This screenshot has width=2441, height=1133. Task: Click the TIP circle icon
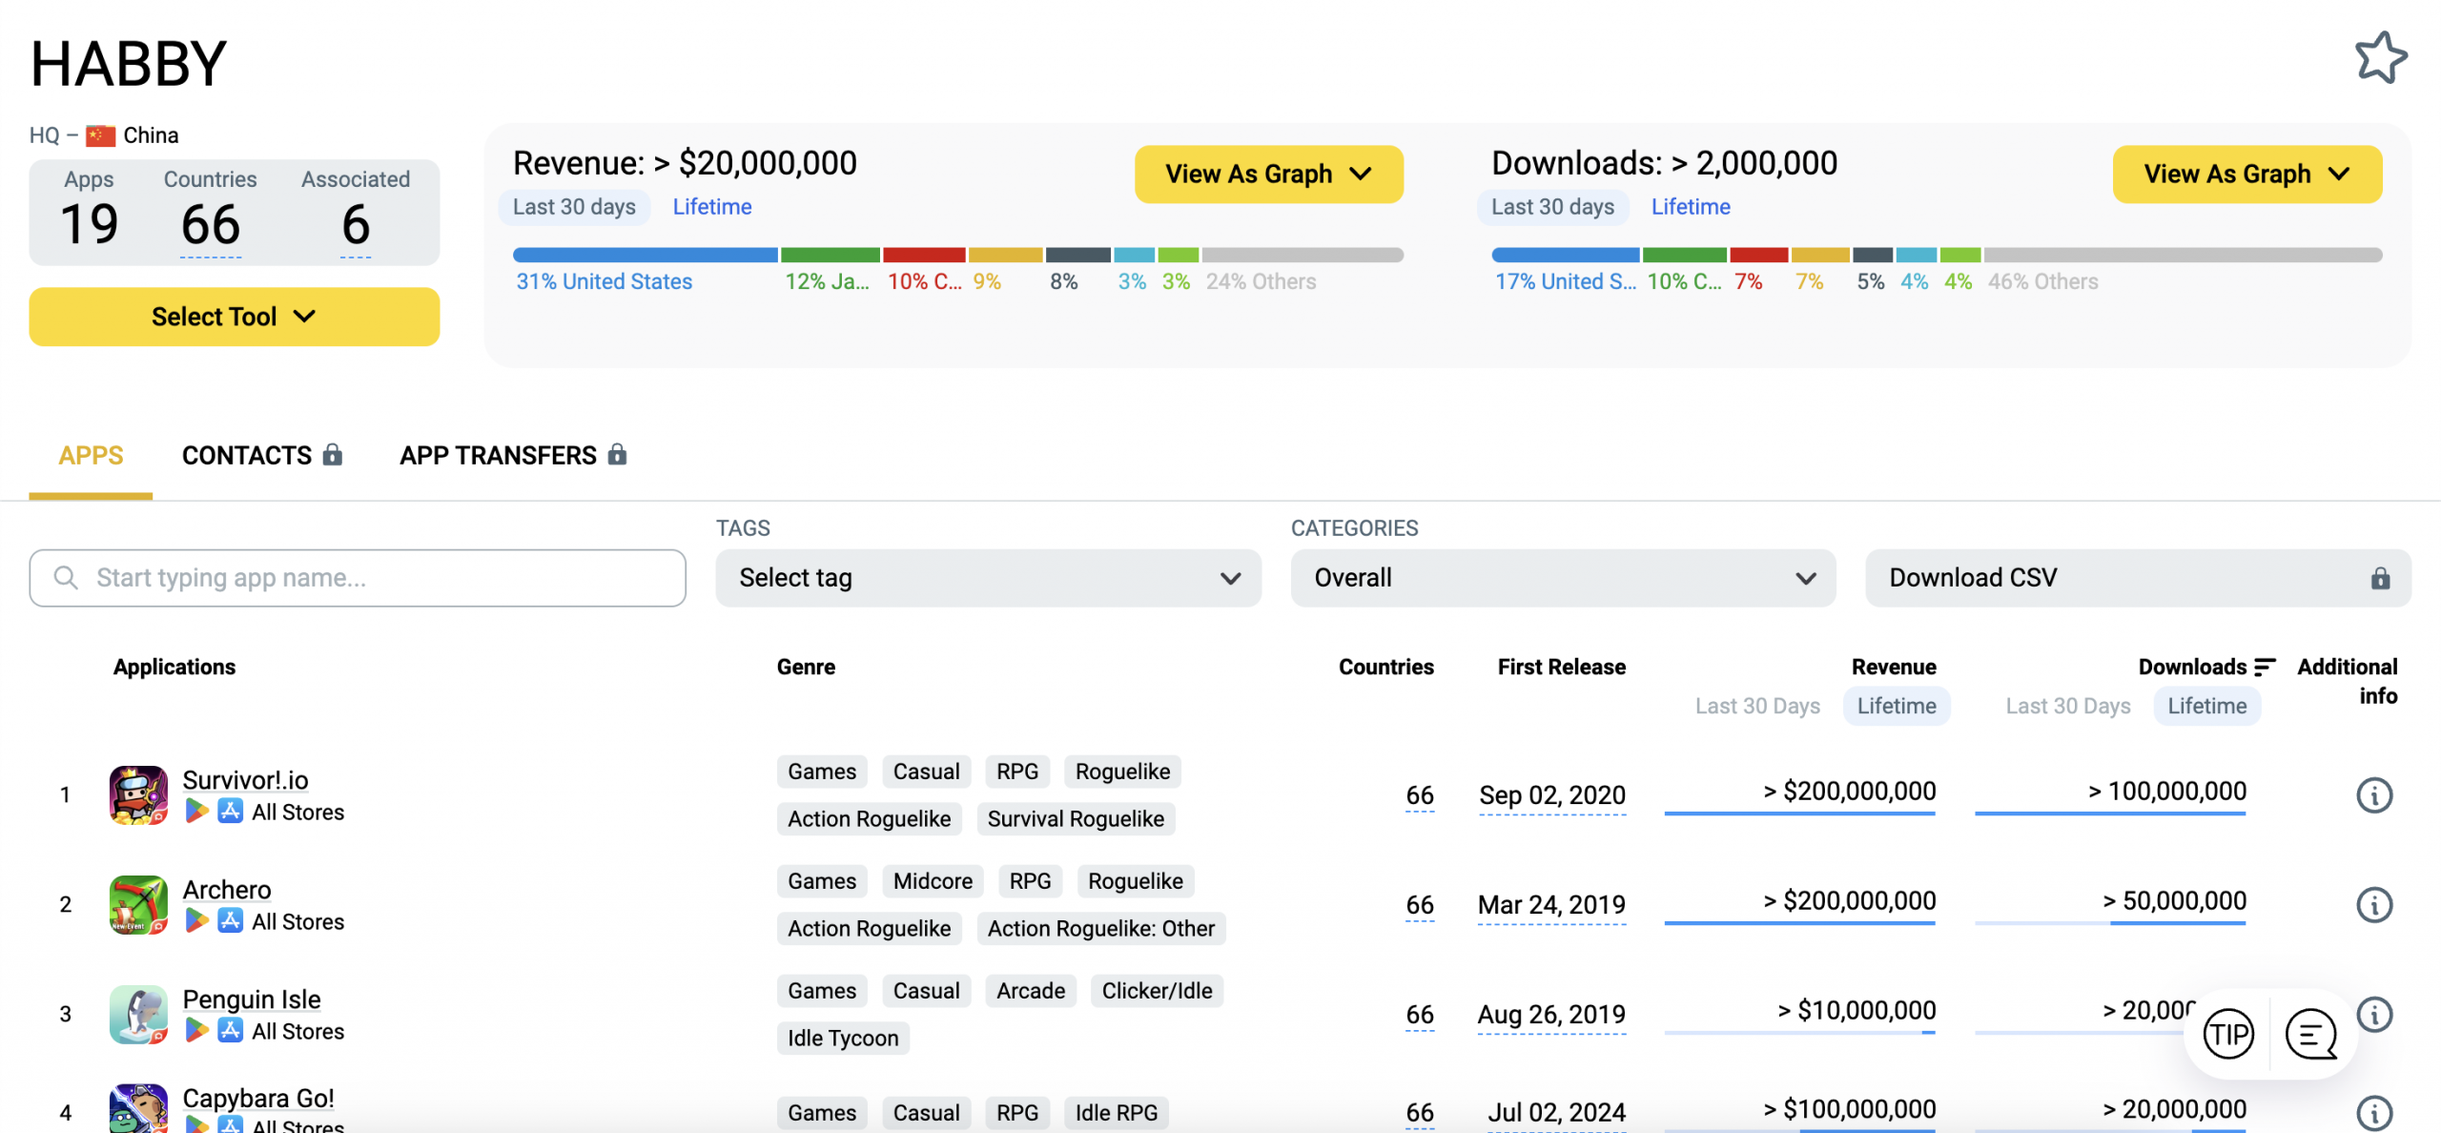click(x=2228, y=1034)
